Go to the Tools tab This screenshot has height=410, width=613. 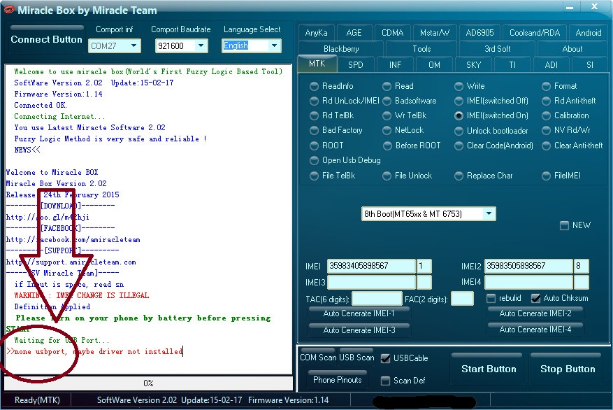[x=421, y=48]
